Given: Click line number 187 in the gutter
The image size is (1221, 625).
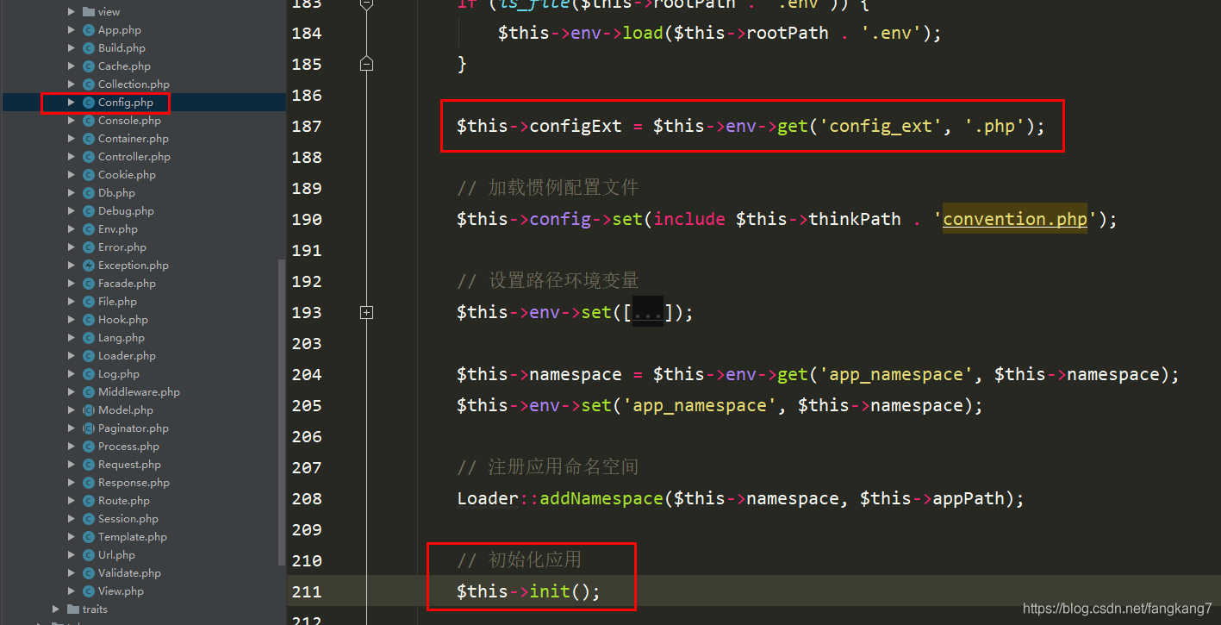Looking at the screenshot, I should point(307,126).
